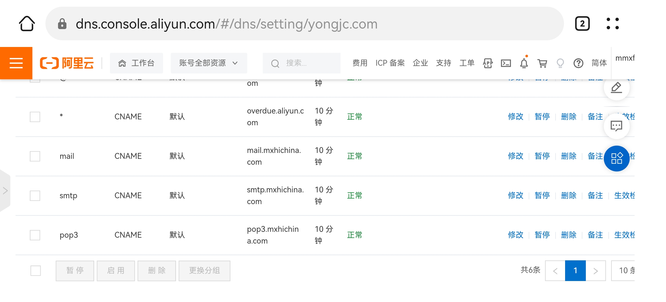This screenshot has width=666, height=302.
Task: Open the notification bell
Action: coord(524,63)
